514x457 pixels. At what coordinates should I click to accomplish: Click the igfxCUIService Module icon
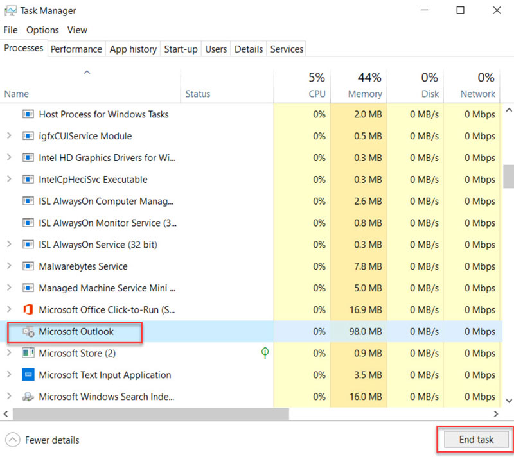27,136
